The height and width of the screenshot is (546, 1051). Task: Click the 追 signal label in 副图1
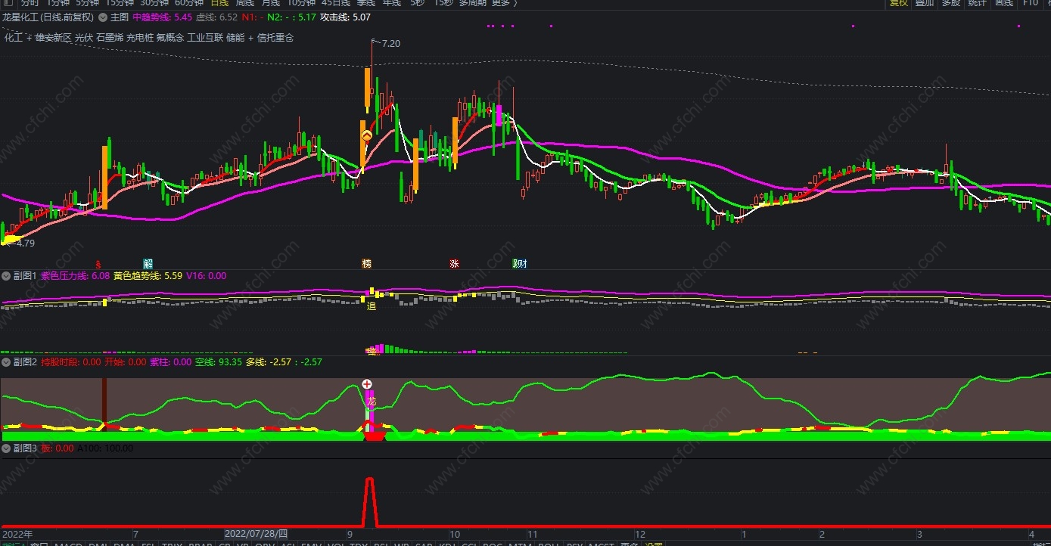[372, 306]
